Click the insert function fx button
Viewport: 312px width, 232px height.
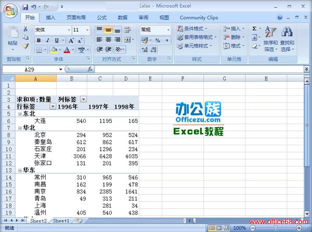coord(90,69)
